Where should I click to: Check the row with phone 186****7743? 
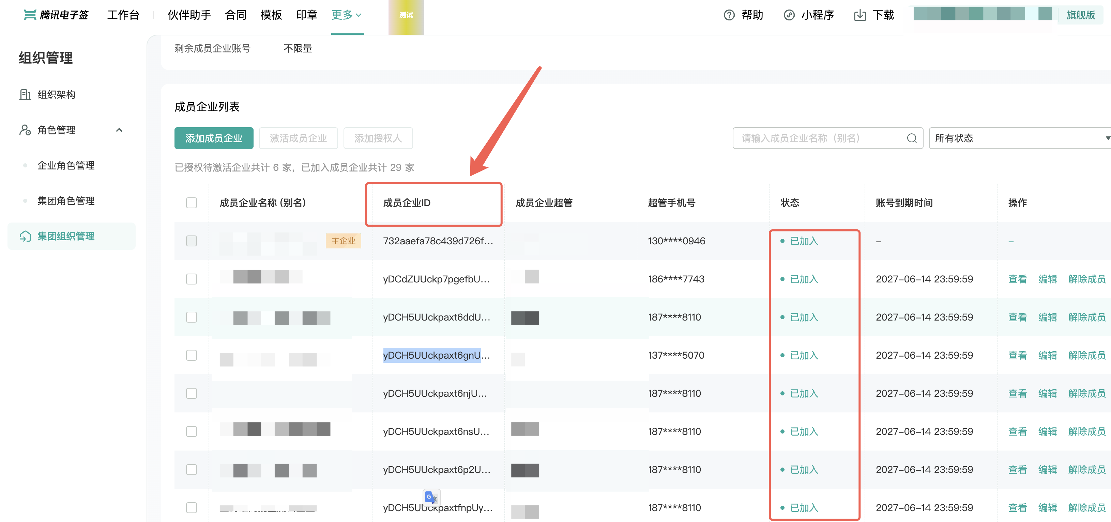coord(192,279)
